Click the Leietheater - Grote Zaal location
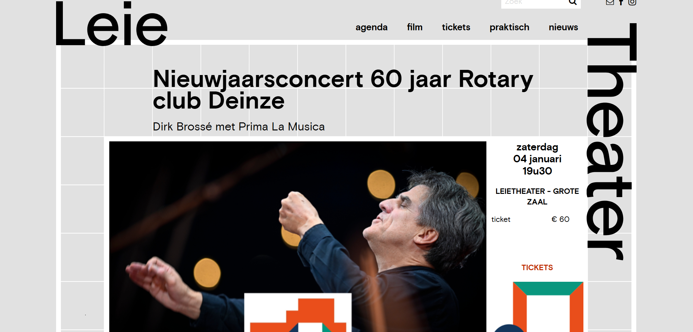This screenshot has height=332, width=693. (x=537, y=196)
